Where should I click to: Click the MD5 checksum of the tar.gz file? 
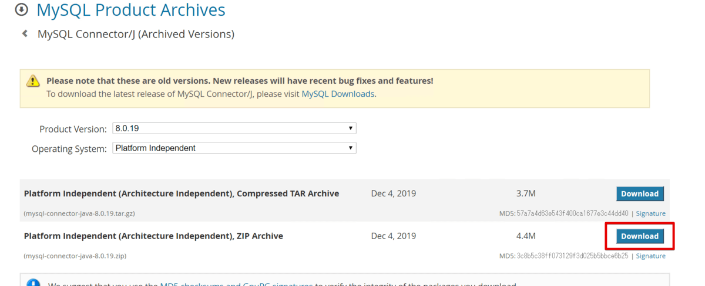pyautogui.click(x=572, y=214)
